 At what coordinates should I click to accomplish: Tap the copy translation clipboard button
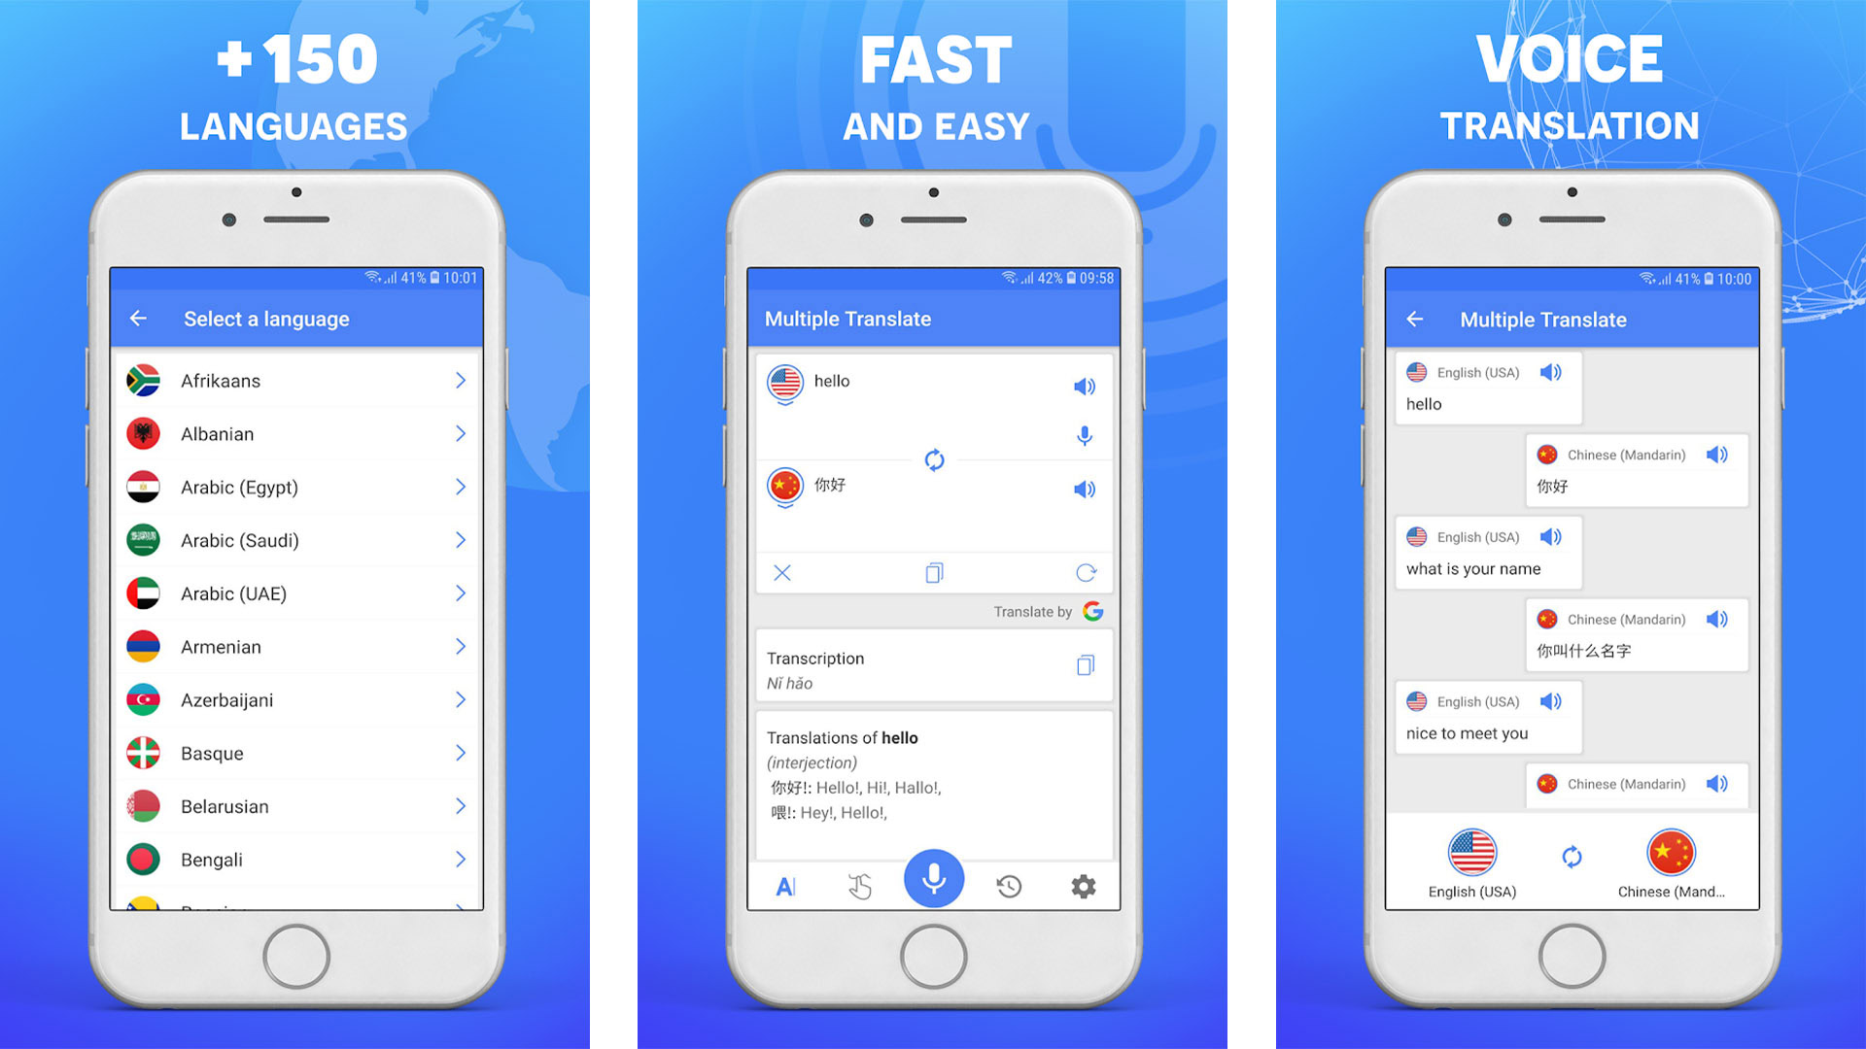(932, 574)
